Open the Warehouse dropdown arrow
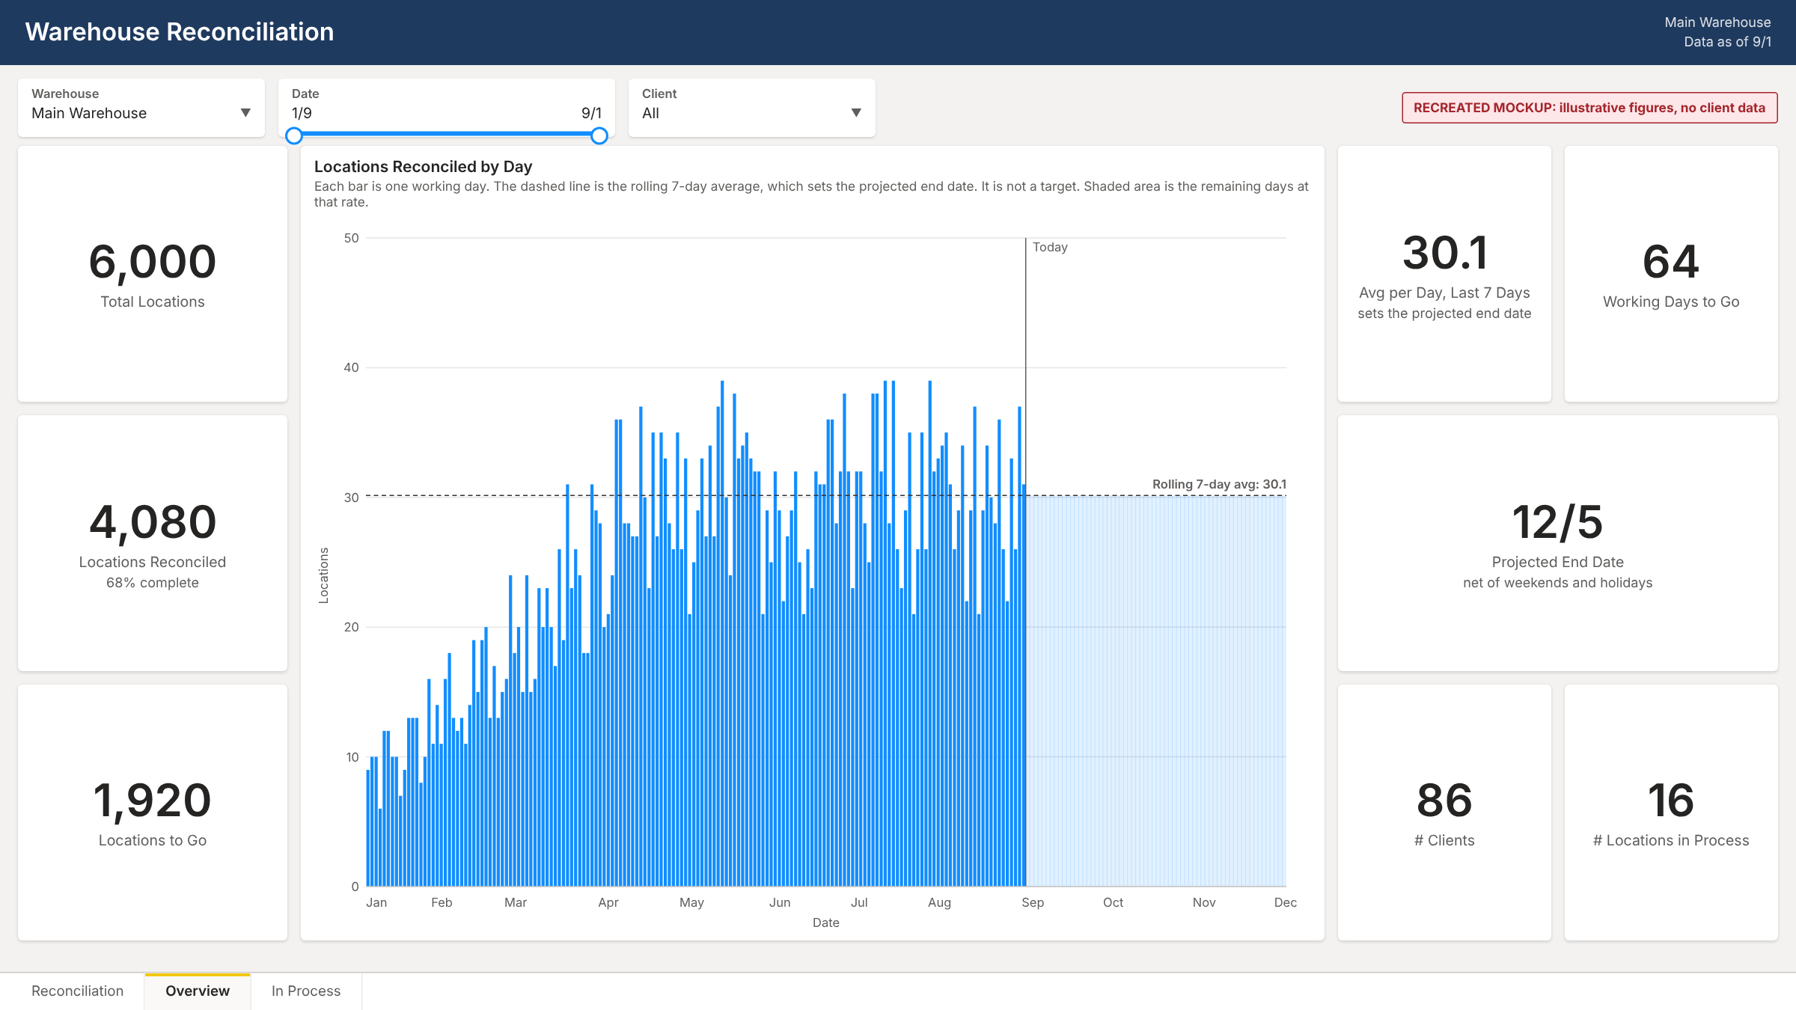Image resolution: width=1796 pixels, height=1010 pixels. [245, 113]
